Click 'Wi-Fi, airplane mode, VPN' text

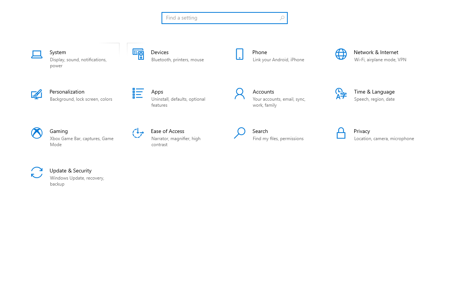380,60
